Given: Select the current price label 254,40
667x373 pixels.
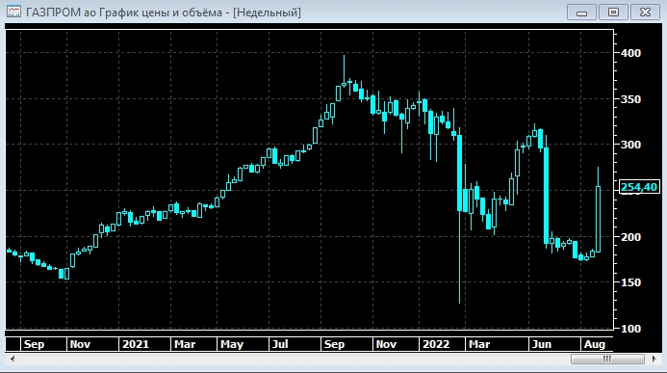Looking at the screenshot, I should (639, 187).
